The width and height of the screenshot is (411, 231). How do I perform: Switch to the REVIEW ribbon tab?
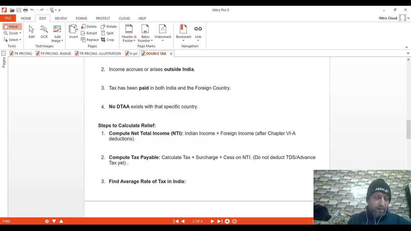61,18
